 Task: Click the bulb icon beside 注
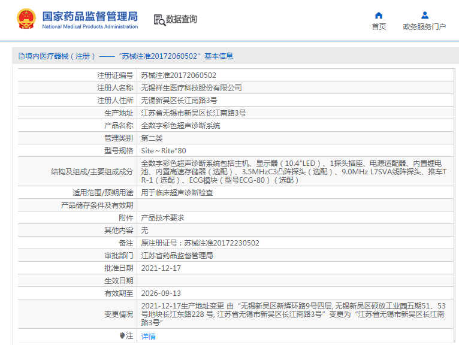122,335
